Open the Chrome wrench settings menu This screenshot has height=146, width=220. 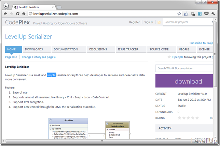pyautogui.click(x=213, y=14)
